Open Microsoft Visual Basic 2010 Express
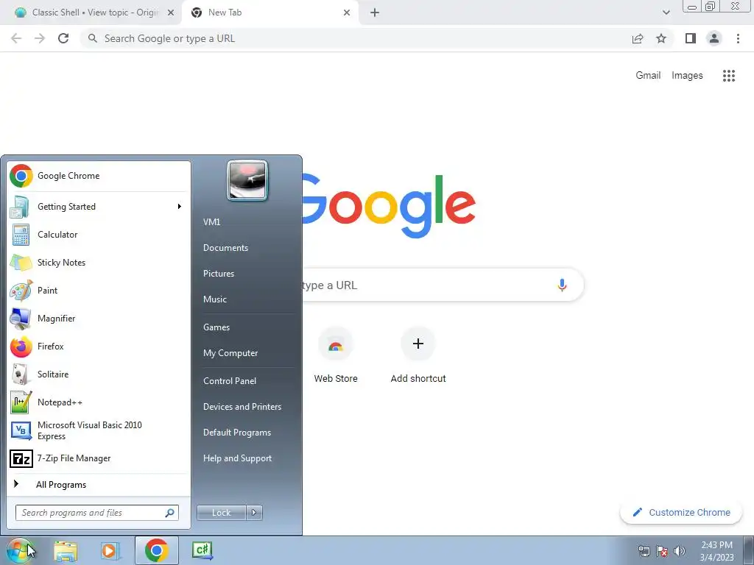This screenshot has width=754, height=565. click(99, 430)
